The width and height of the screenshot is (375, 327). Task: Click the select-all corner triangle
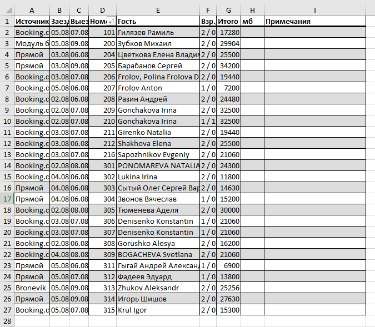pyautogui.click(x=9, y=11)
